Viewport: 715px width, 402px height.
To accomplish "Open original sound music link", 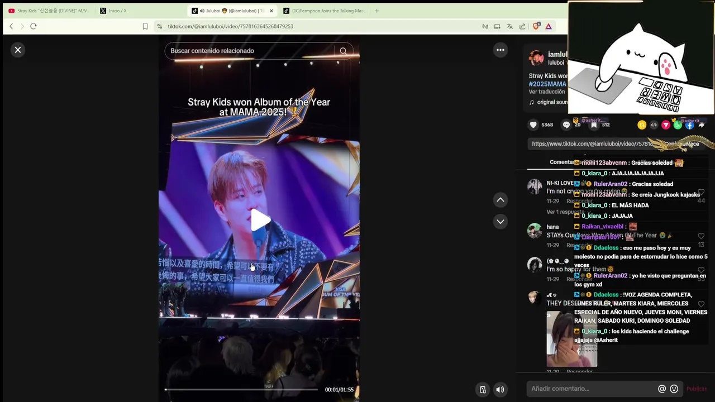I will pos(548,102).
